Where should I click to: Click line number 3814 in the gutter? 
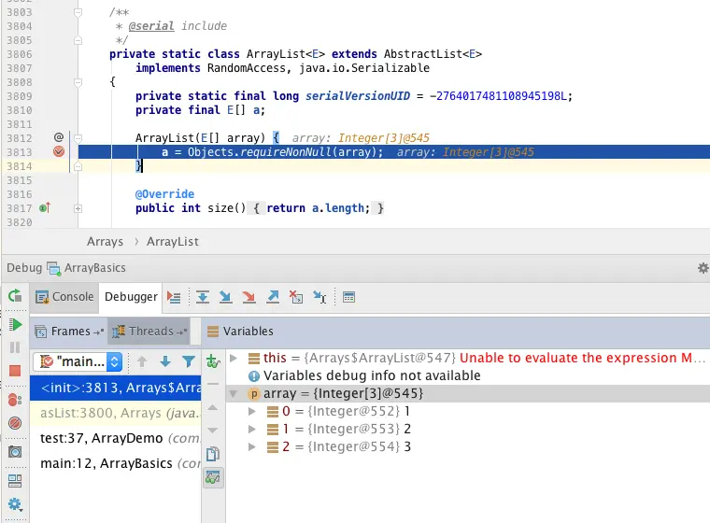coord(20,166)
